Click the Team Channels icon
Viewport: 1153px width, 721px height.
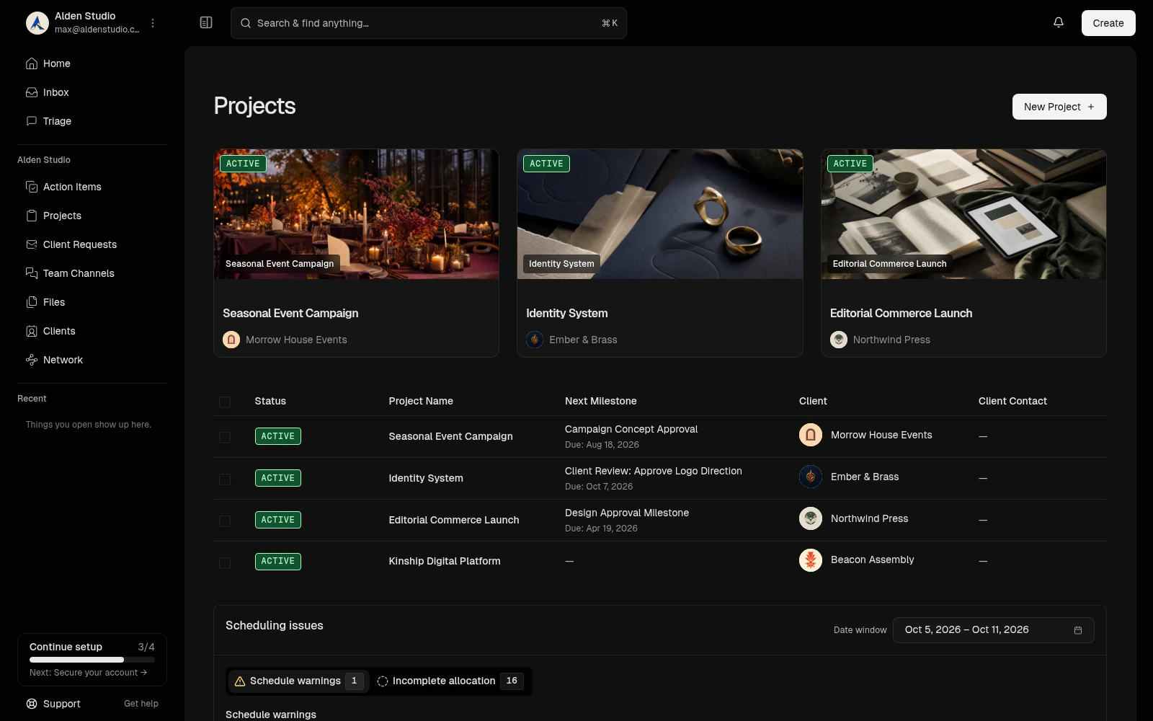(x=32, y=273)
